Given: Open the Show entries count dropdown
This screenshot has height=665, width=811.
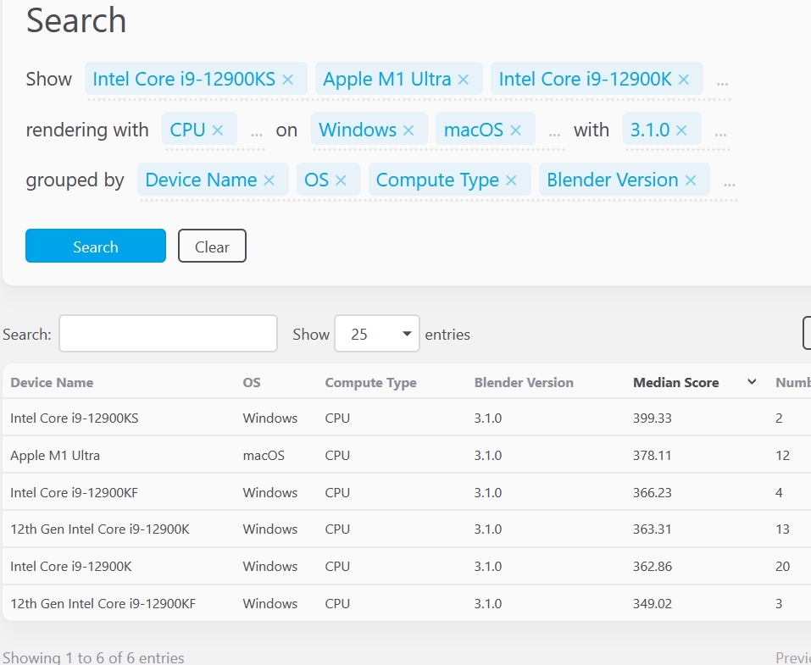Looking at the screenshot, I should point(377,334).
